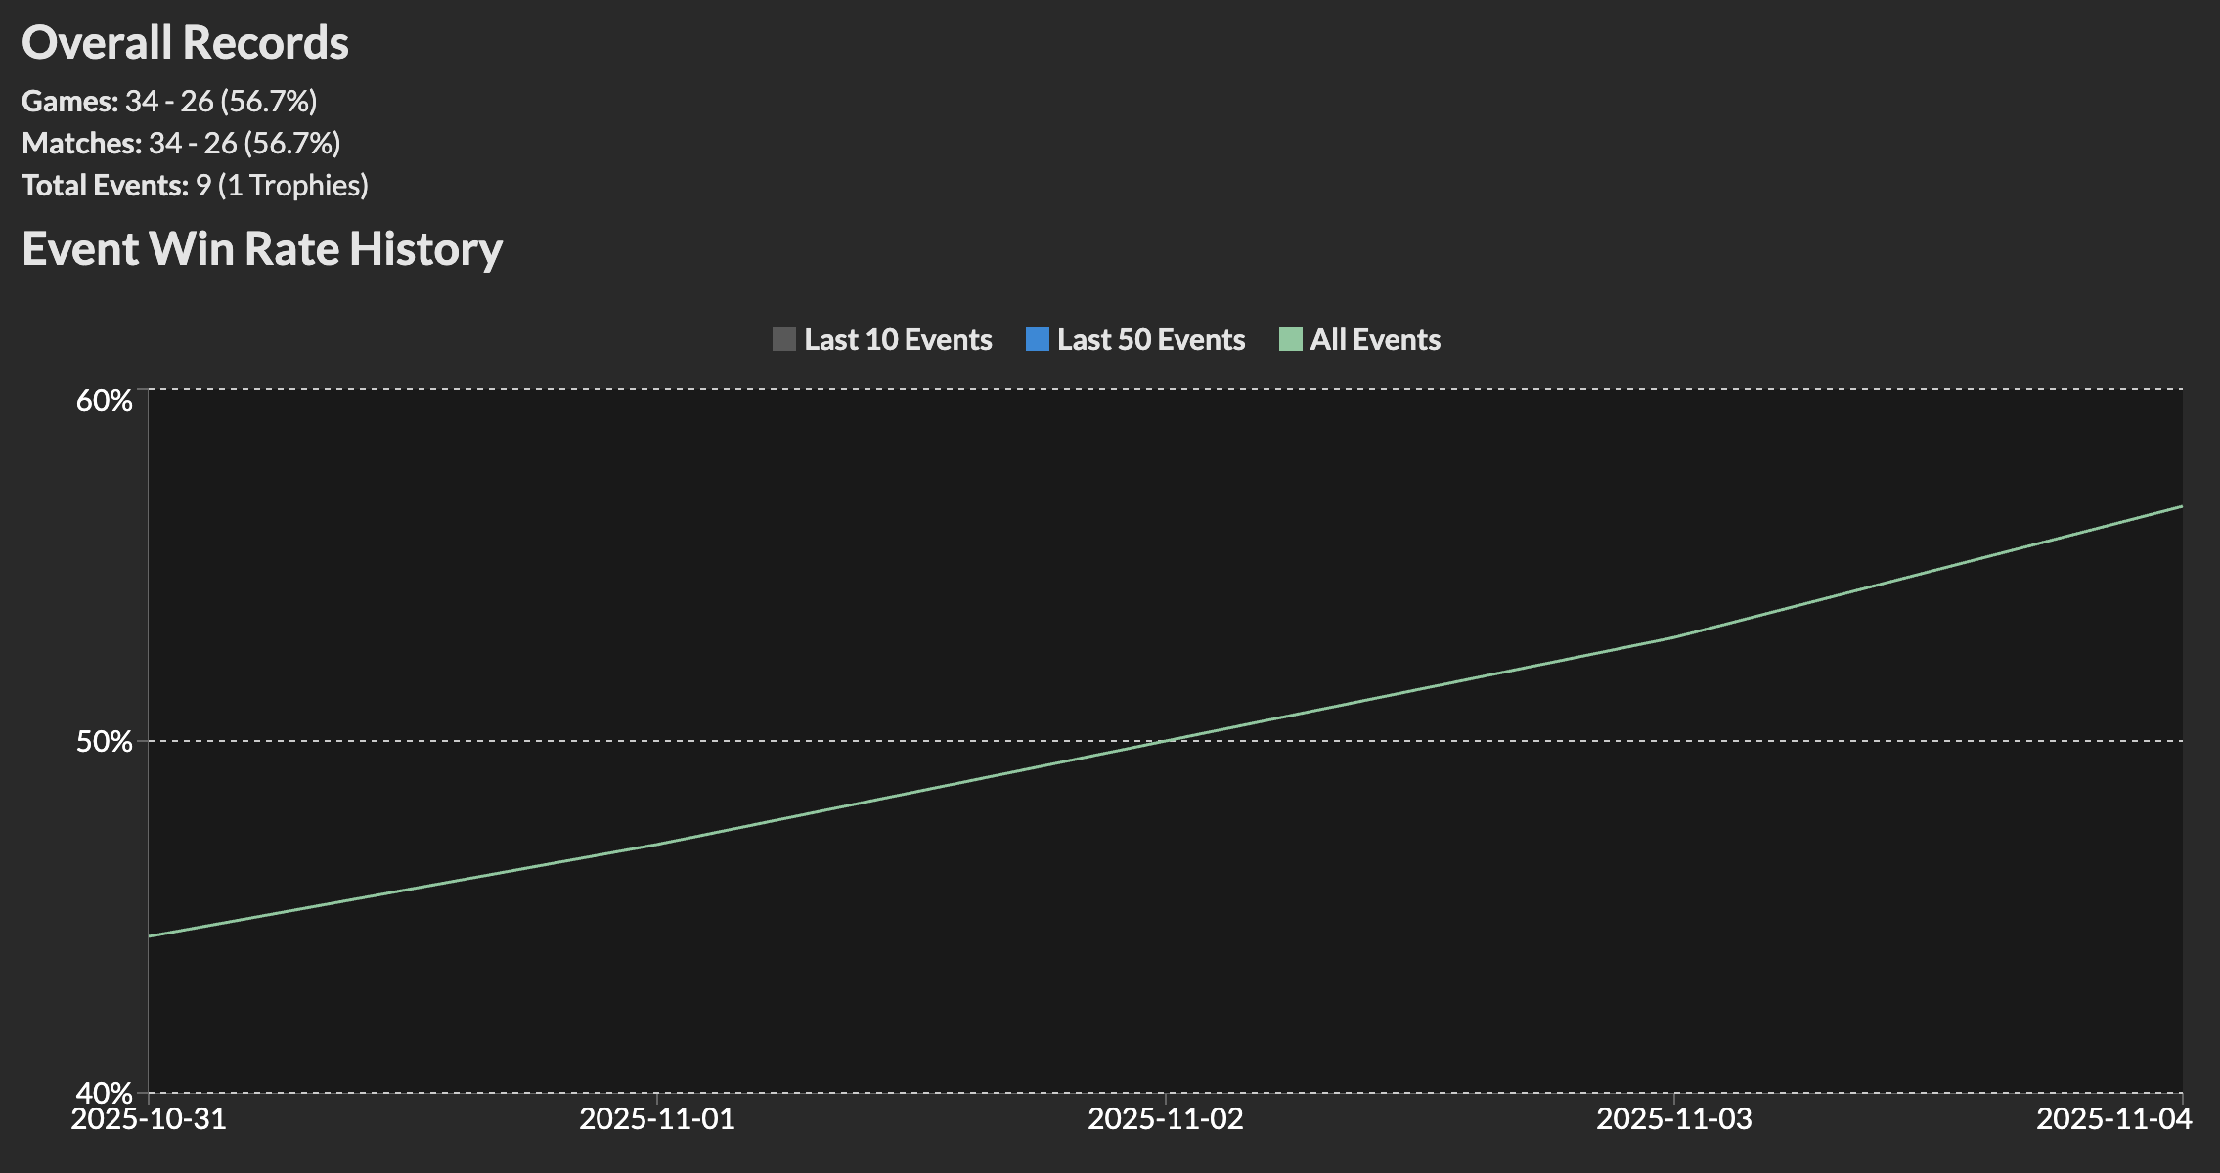This screenshot has width=2220, height=1173.
Task: Click the blue Last 50 Events legend swatch
Action: (1037, 339)
